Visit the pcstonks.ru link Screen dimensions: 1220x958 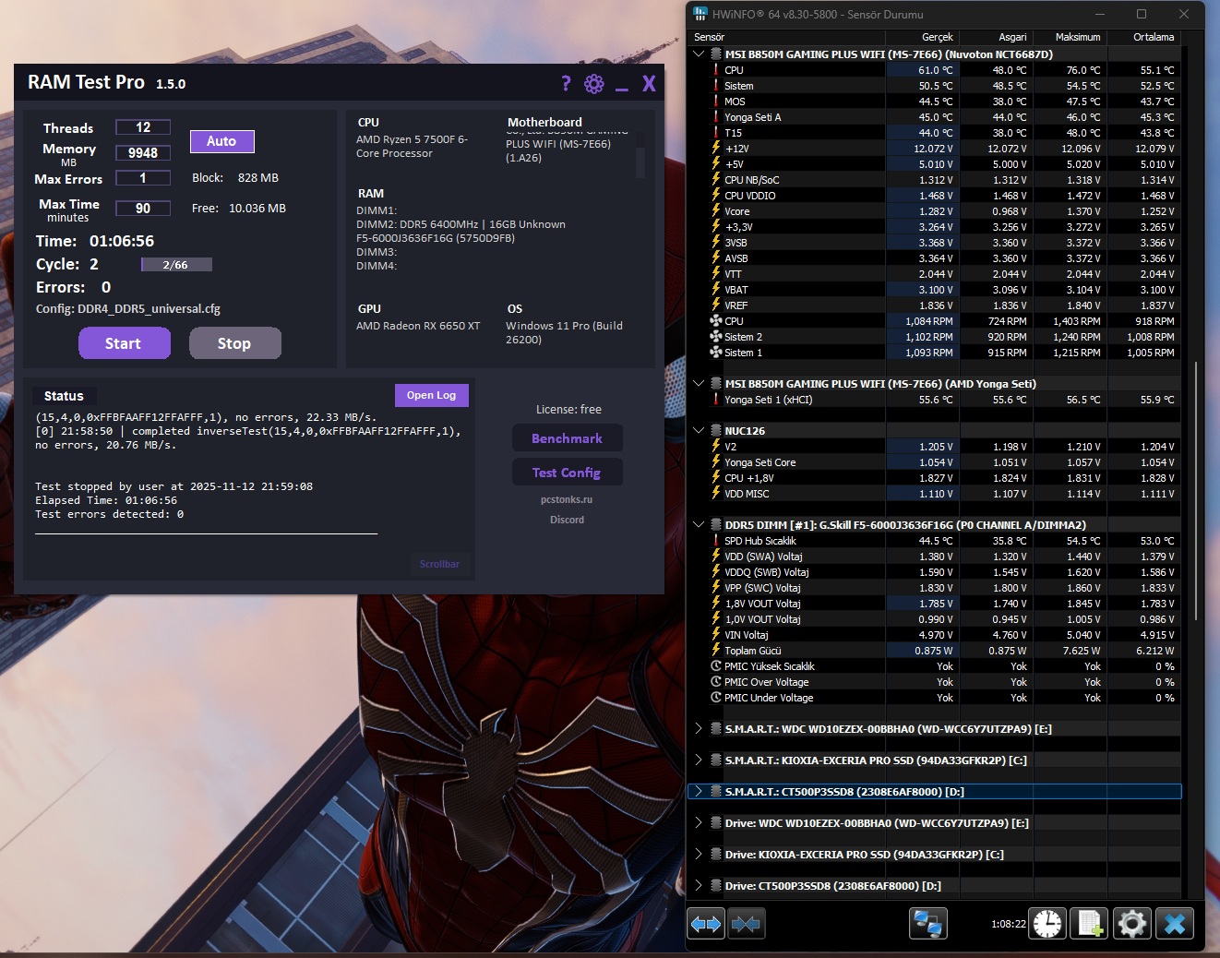[x=567, y=499]
